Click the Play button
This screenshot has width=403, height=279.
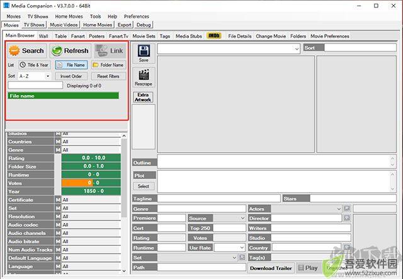coord(308,268)
